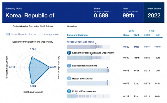Image resolution: width=167 pixels, height=103 pixels.
Task: Click the marker above Global Gender Gap bar
Action: pos(96,44)
